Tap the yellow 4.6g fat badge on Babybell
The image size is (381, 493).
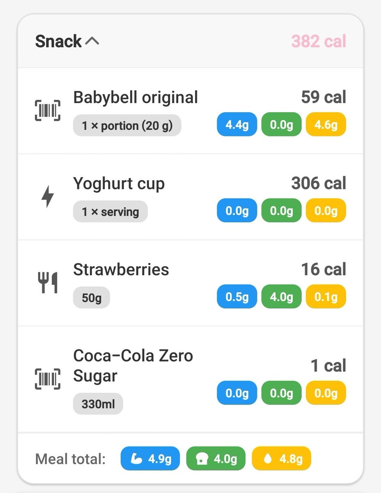pos(326,125)
